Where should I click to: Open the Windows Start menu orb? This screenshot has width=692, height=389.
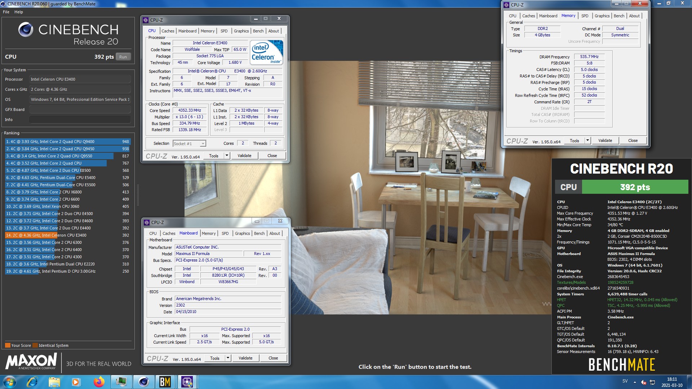click(10, 382)
